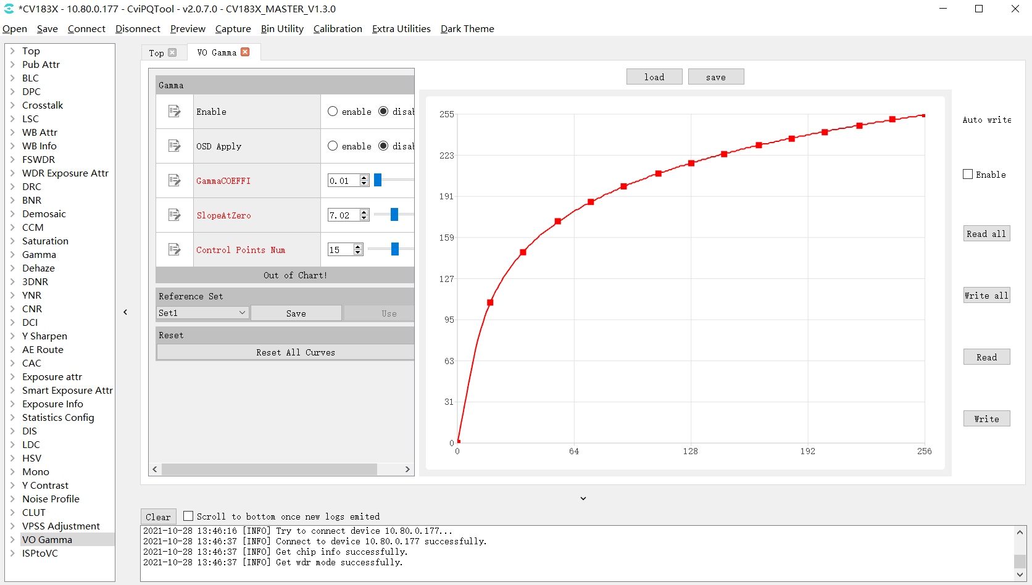Save the reference set
Viewport: 1032px width, 585px height.
[x=296, y=313]
